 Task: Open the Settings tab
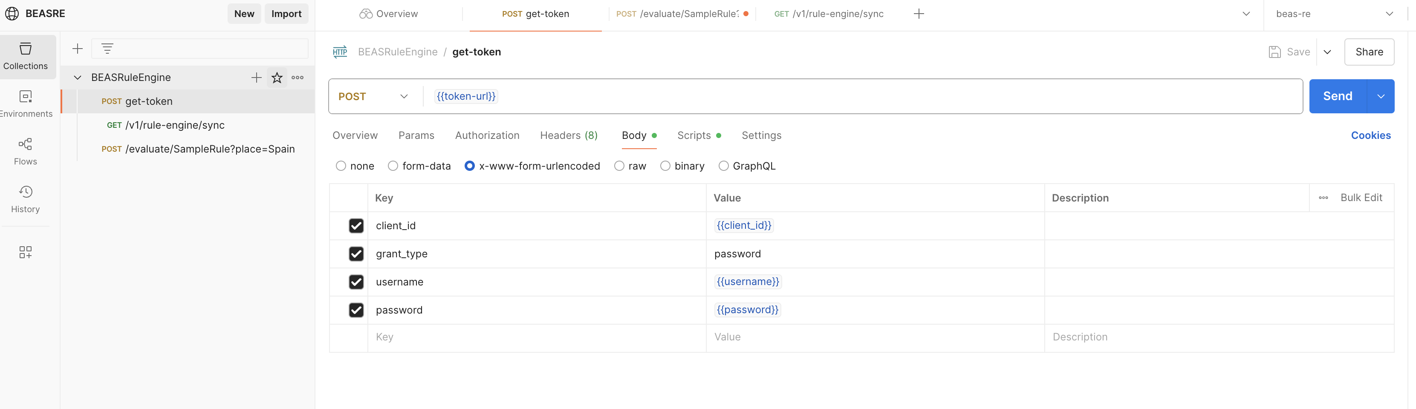[761, 135]
